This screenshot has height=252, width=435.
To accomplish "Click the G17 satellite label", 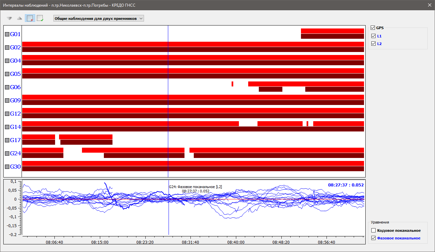I will click(15, 140).
